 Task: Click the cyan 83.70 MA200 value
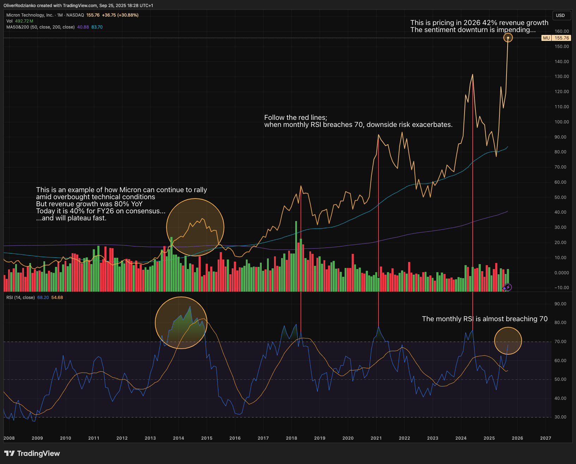97,27
